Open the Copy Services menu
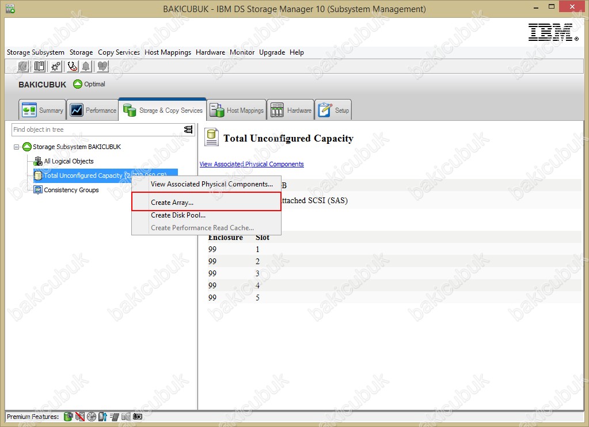 [x=119, y=52]
